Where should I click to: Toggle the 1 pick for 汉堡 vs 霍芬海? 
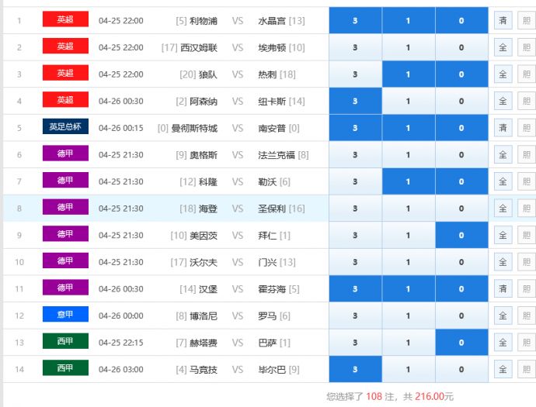(x=408, y=289)
